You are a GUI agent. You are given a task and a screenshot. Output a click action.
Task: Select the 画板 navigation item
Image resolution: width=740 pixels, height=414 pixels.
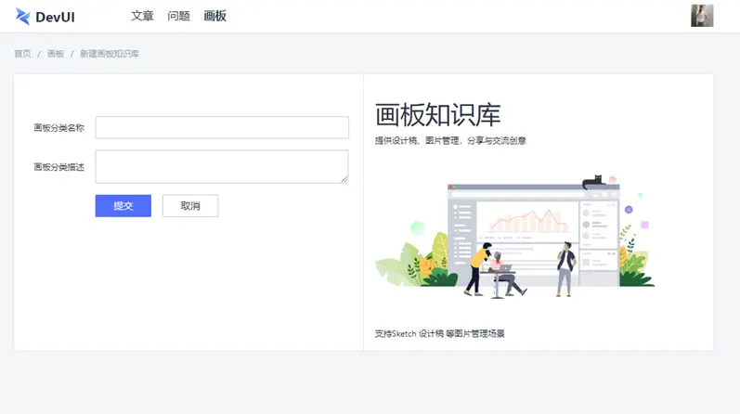[x=214, y=16]
